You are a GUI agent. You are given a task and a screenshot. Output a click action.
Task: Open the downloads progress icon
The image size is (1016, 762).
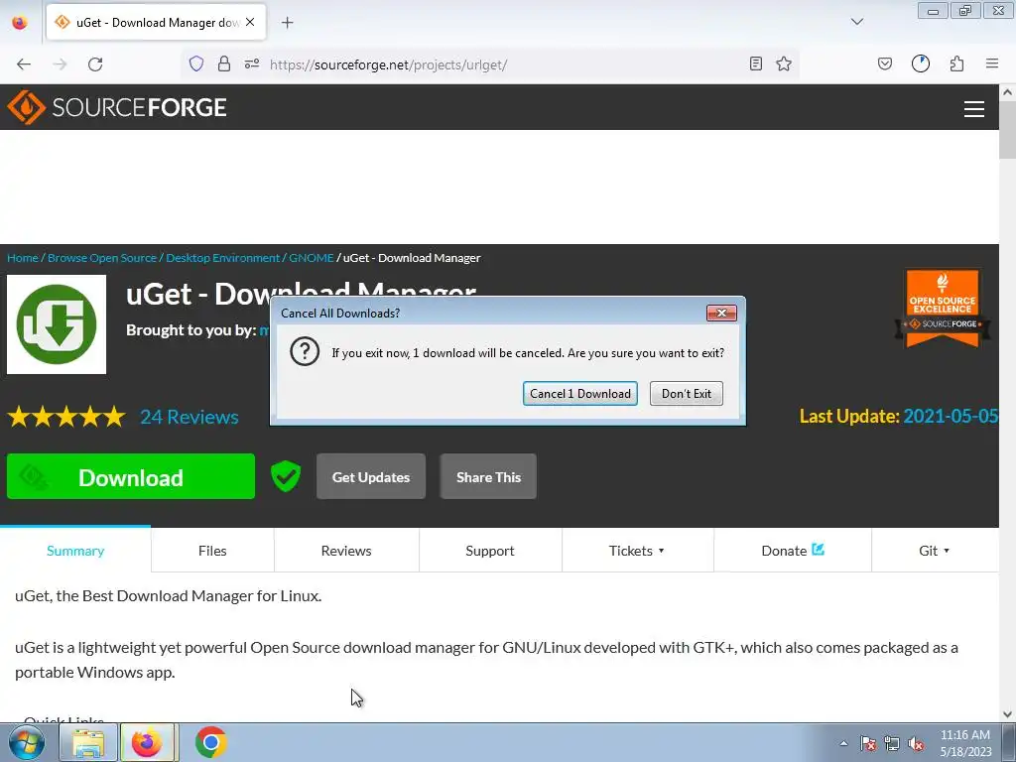click(921, 63)
